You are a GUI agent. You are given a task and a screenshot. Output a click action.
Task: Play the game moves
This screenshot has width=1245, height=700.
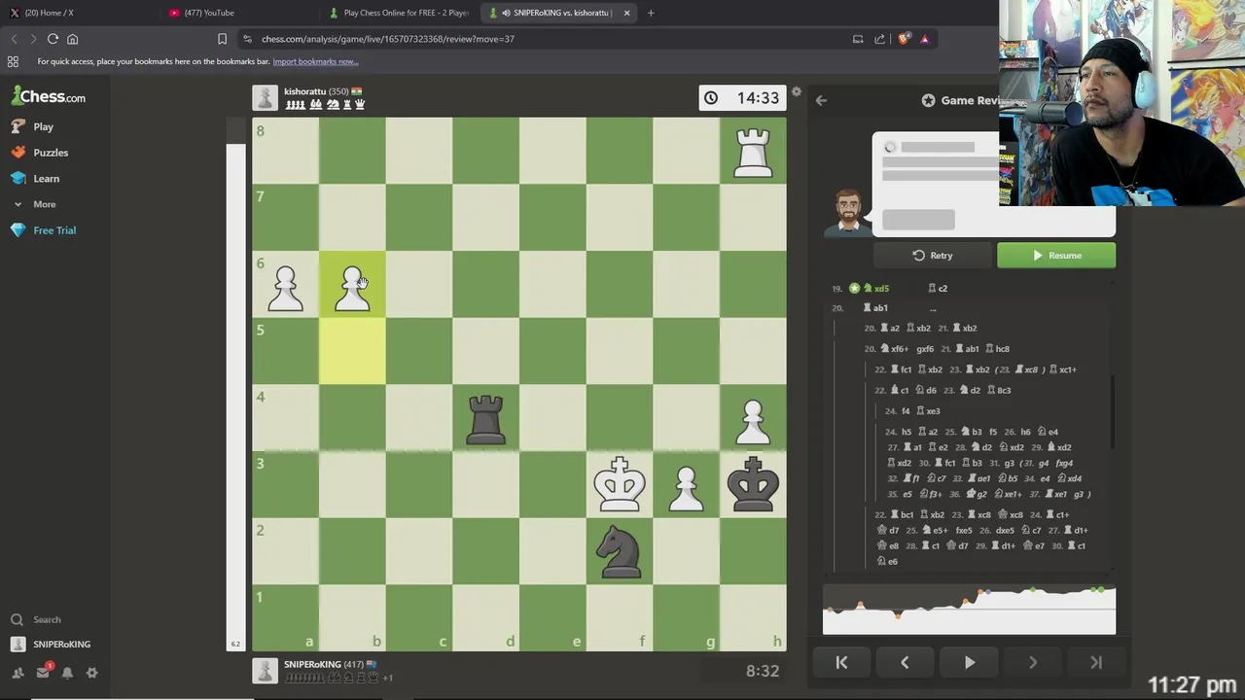coord(969,662)
